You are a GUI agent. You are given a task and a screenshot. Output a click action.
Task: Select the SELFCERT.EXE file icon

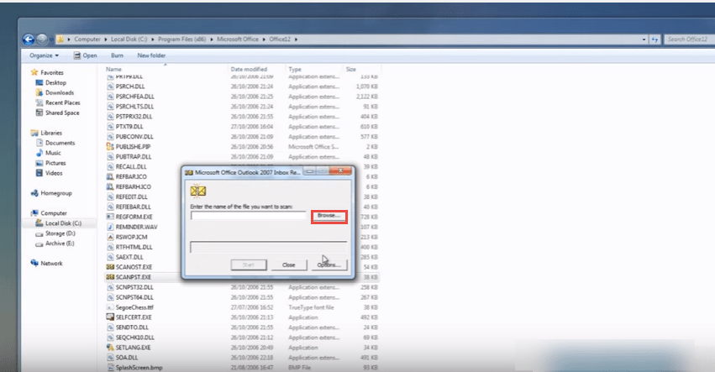110,317
